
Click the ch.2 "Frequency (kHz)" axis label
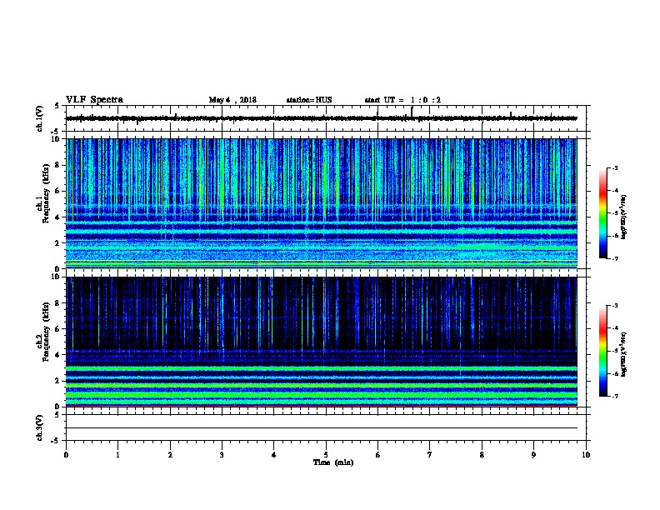[x=46, y=332]
